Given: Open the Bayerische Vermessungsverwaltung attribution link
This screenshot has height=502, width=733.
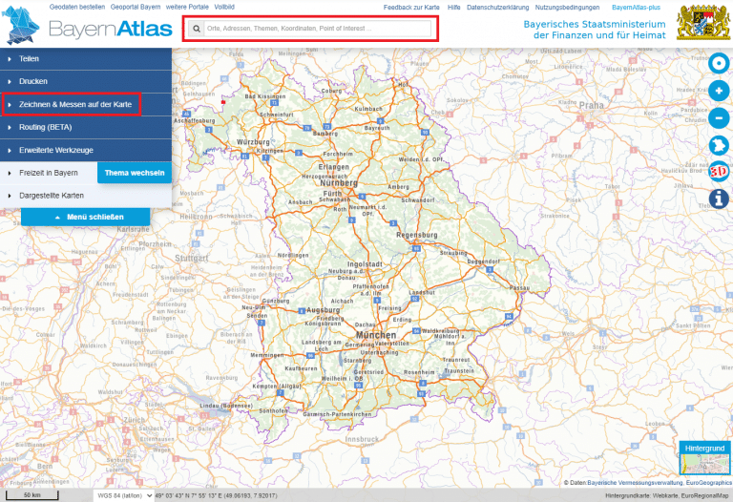Looking at the screenshot, I should coord(635,483).
